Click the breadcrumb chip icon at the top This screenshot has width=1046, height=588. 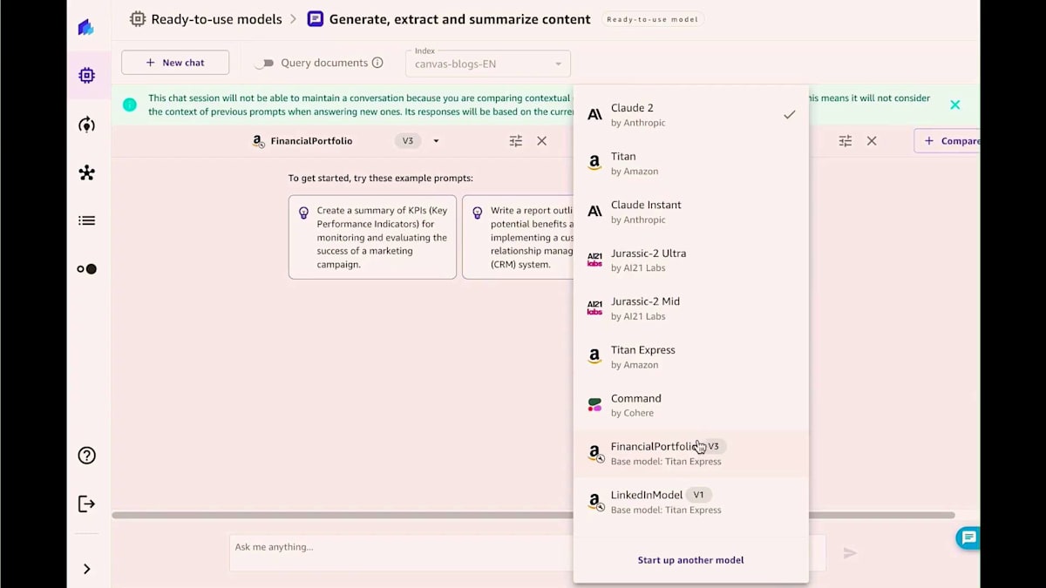tap(138, 18)
